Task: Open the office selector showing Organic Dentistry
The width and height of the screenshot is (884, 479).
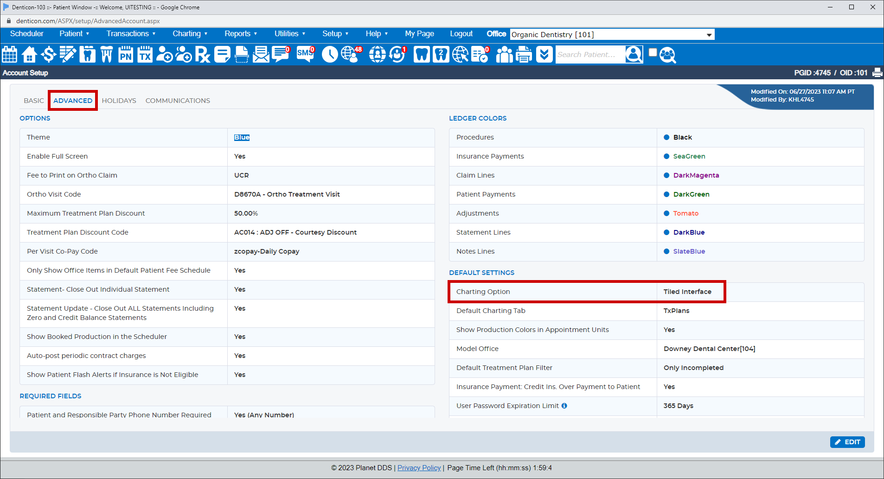Action: [611, 34]
